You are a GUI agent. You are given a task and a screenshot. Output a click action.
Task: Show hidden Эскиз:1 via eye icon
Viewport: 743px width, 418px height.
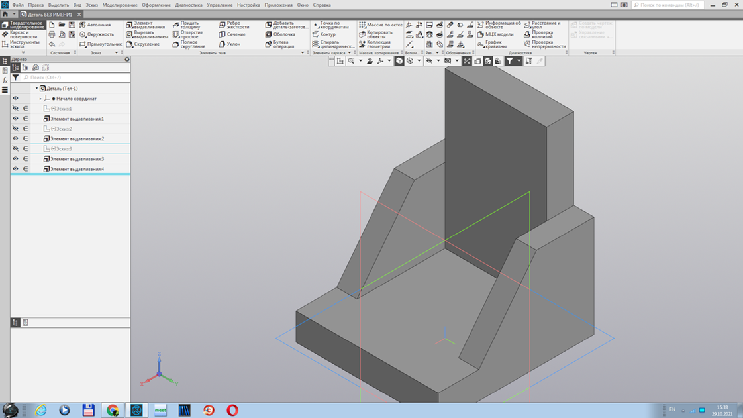click(15, 109)
